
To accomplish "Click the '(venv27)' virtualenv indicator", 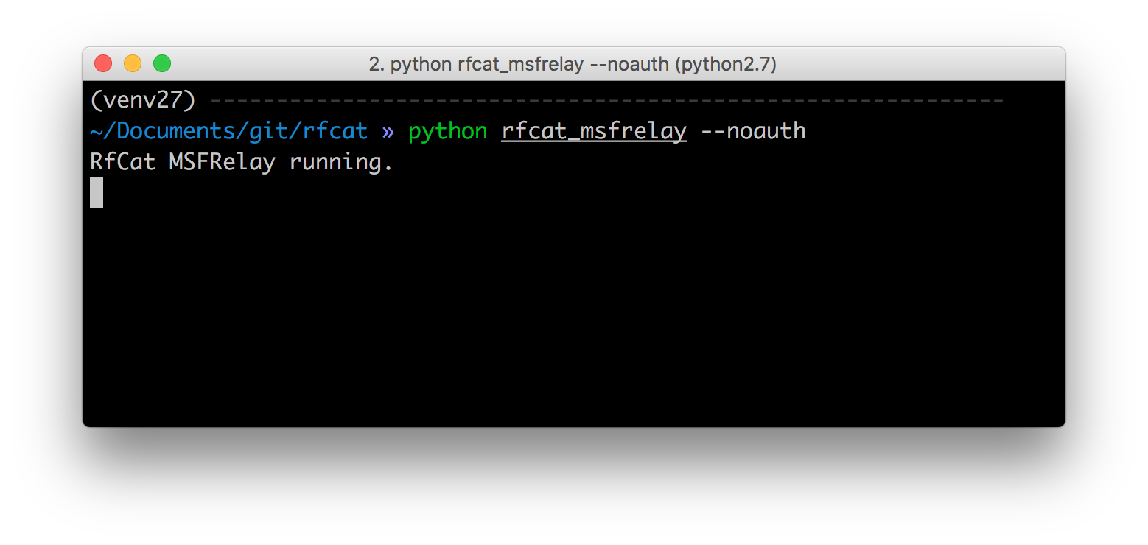I will click(x=143, y=100).
